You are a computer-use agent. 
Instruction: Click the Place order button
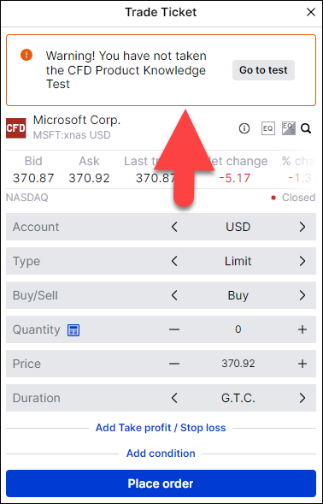coord(161,483)
